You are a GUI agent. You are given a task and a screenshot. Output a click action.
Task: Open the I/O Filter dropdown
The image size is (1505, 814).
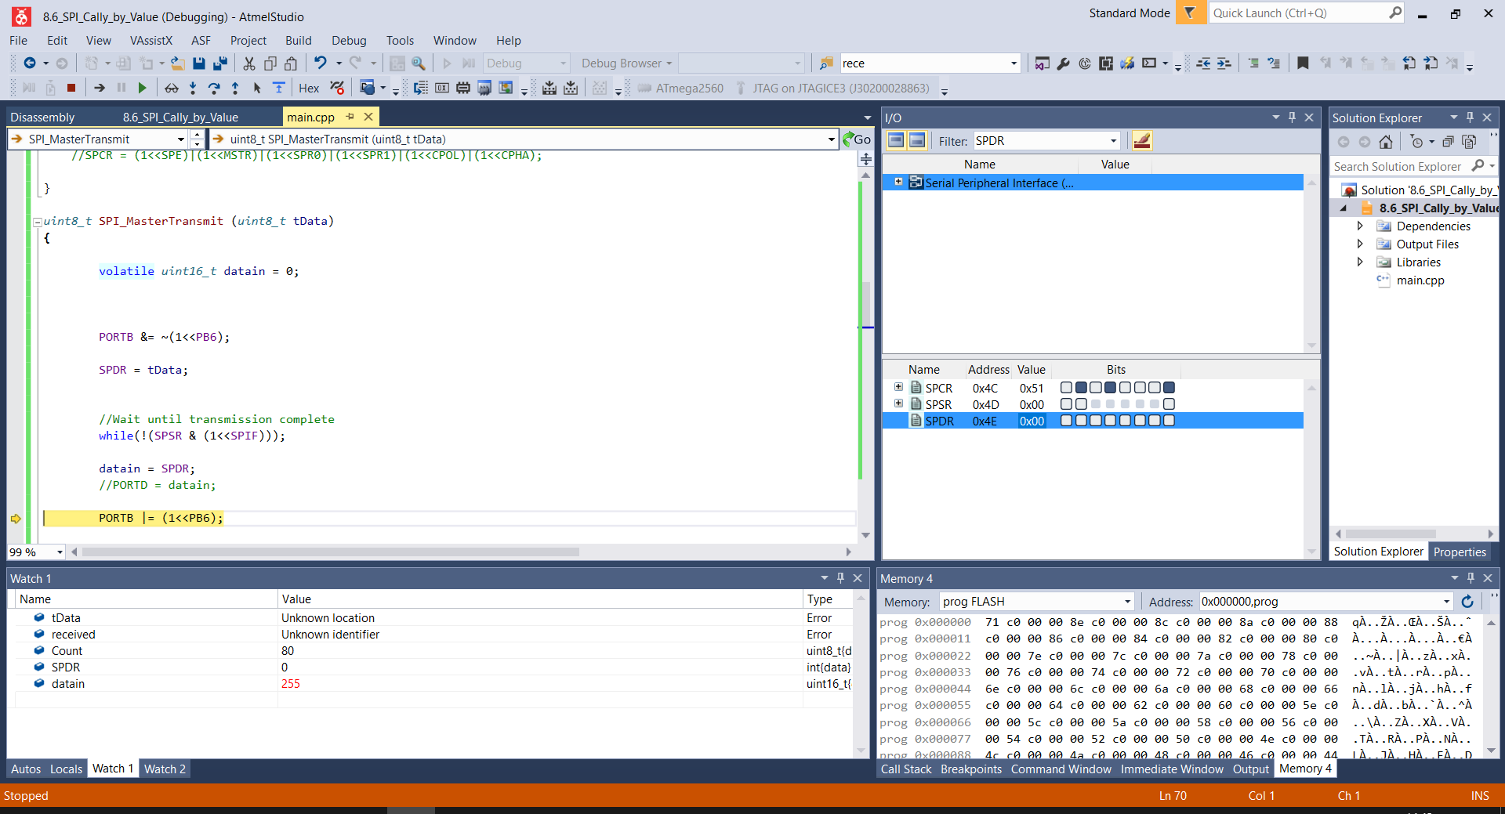pos(1113,141)
